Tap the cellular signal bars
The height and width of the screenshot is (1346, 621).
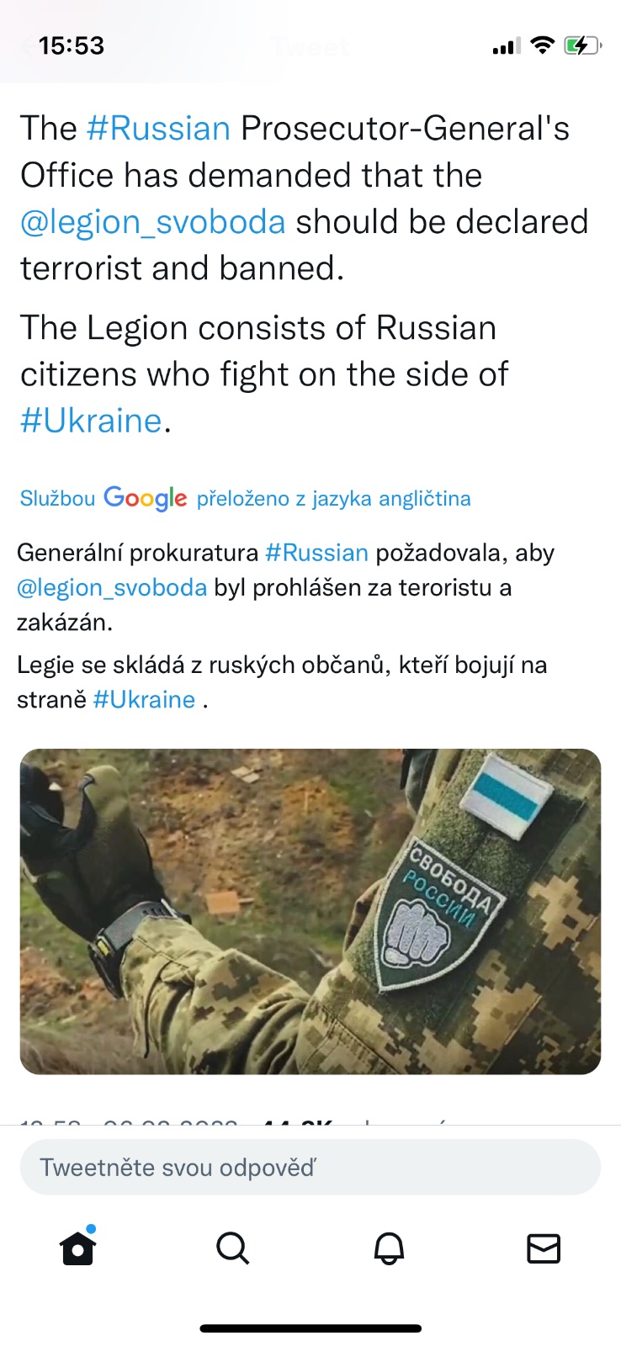coord(507,46)
